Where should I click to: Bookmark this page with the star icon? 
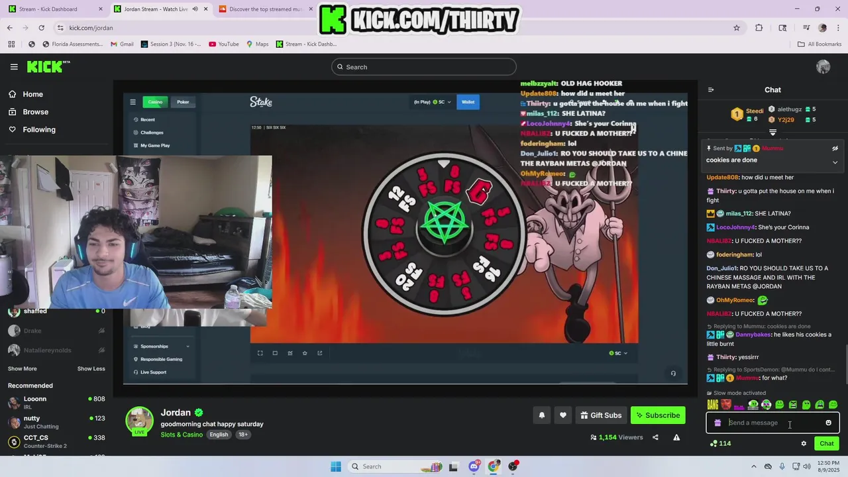pyautogui.click(x=736, y=28)
